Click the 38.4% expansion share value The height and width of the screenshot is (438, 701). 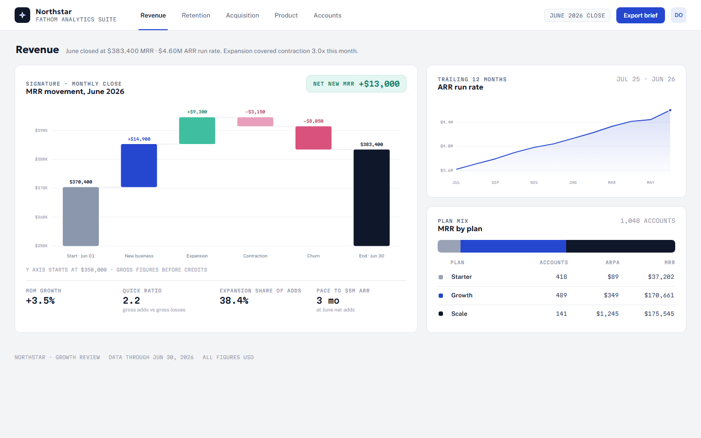[234, 301]
